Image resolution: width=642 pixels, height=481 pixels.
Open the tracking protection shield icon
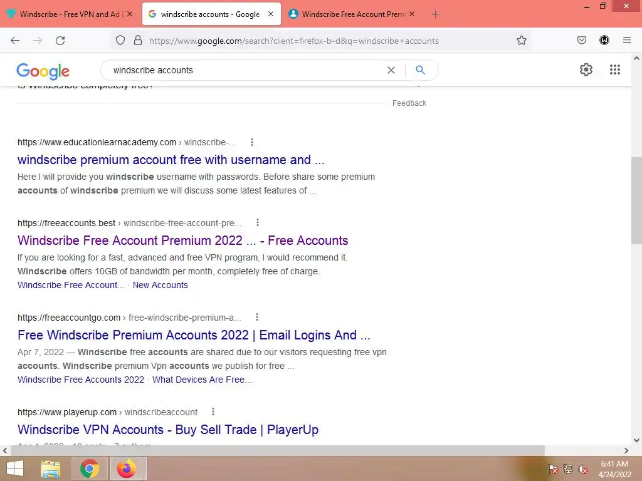click(120, 41)
